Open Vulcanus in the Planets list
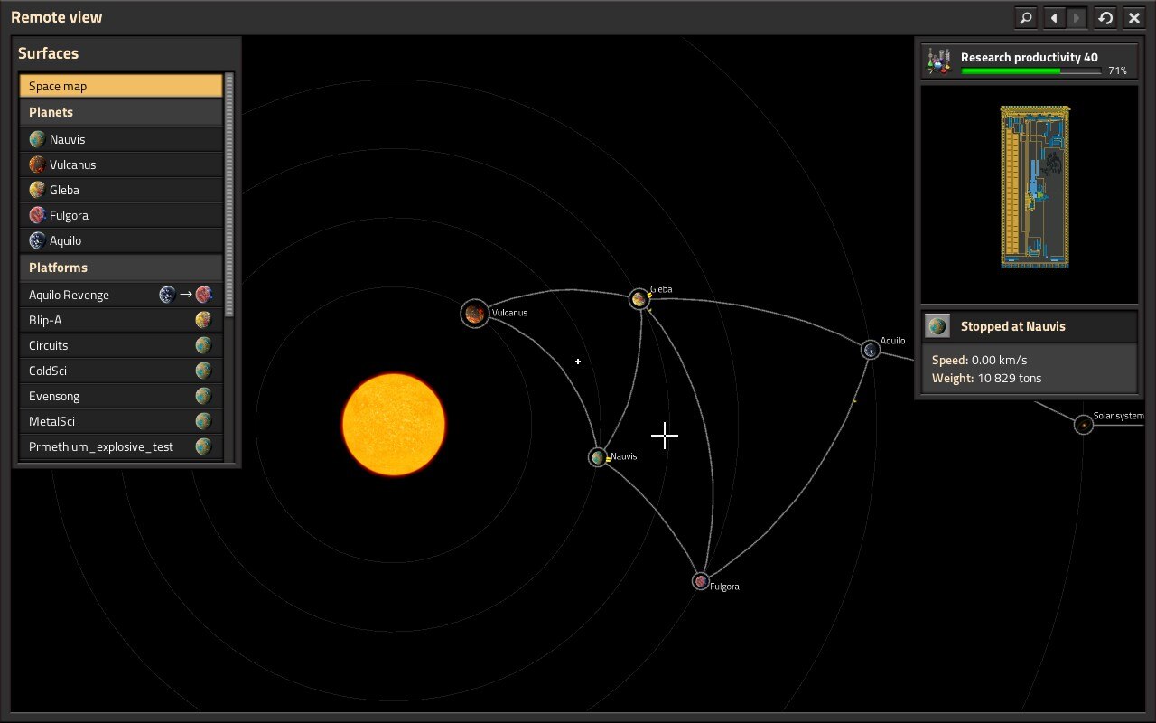Screen dimensions: 1156x723 click(x=121, y=164)
